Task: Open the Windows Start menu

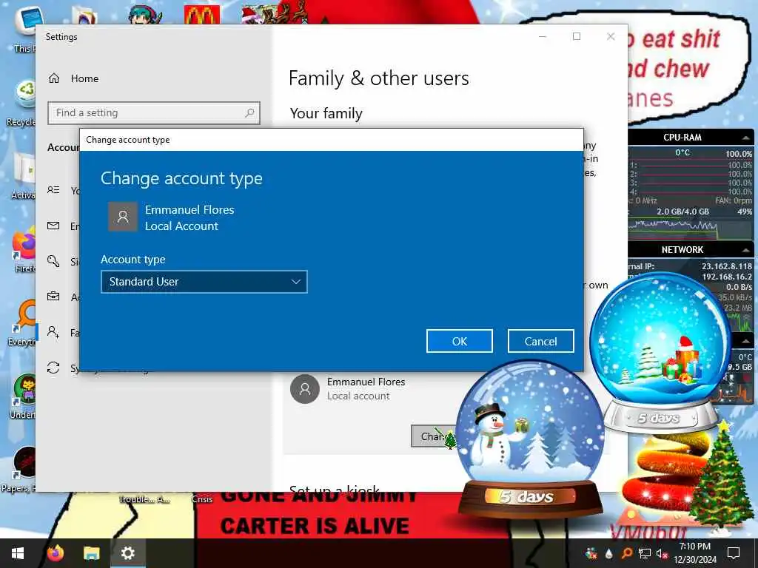Action: click(x=18, y=553)
